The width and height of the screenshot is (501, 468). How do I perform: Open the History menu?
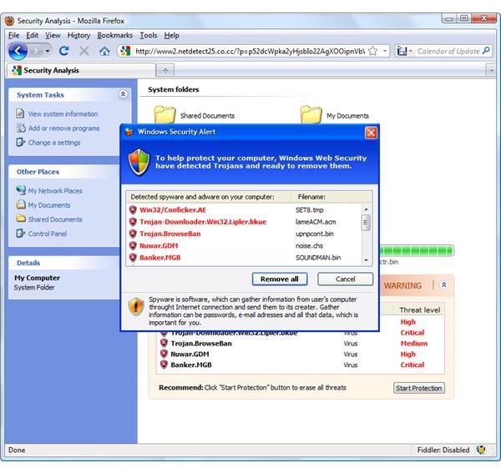78,35
